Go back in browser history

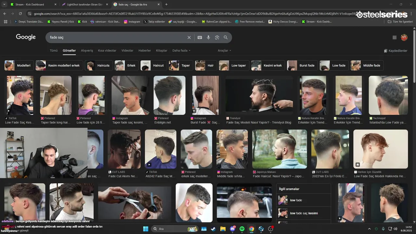(5, 14)
